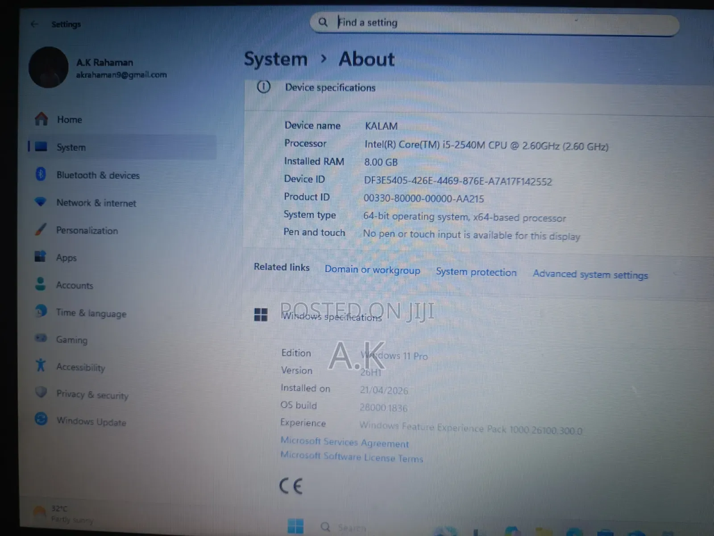714x536 pixels.
Task: Select the System monitor icon
Action: tap(41, 147)
